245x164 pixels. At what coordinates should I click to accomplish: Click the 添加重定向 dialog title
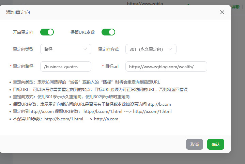click(x=18, y=12)
